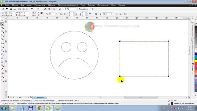Select the Smart Fill tool
Screen dimensions: 197x111
tap(2, 39)
